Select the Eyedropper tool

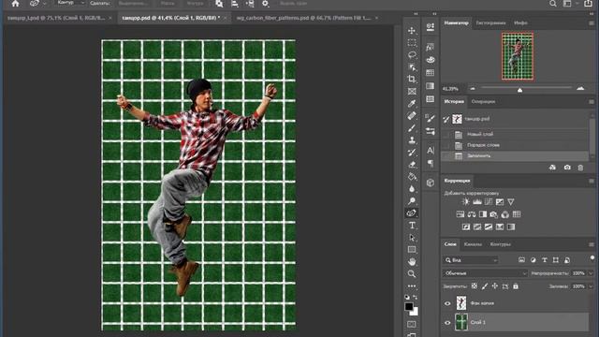(412, 104)
